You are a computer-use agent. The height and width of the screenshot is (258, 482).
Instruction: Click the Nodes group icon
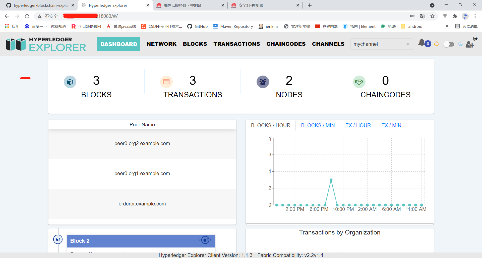pyautogui.click(x=263, y=82)
